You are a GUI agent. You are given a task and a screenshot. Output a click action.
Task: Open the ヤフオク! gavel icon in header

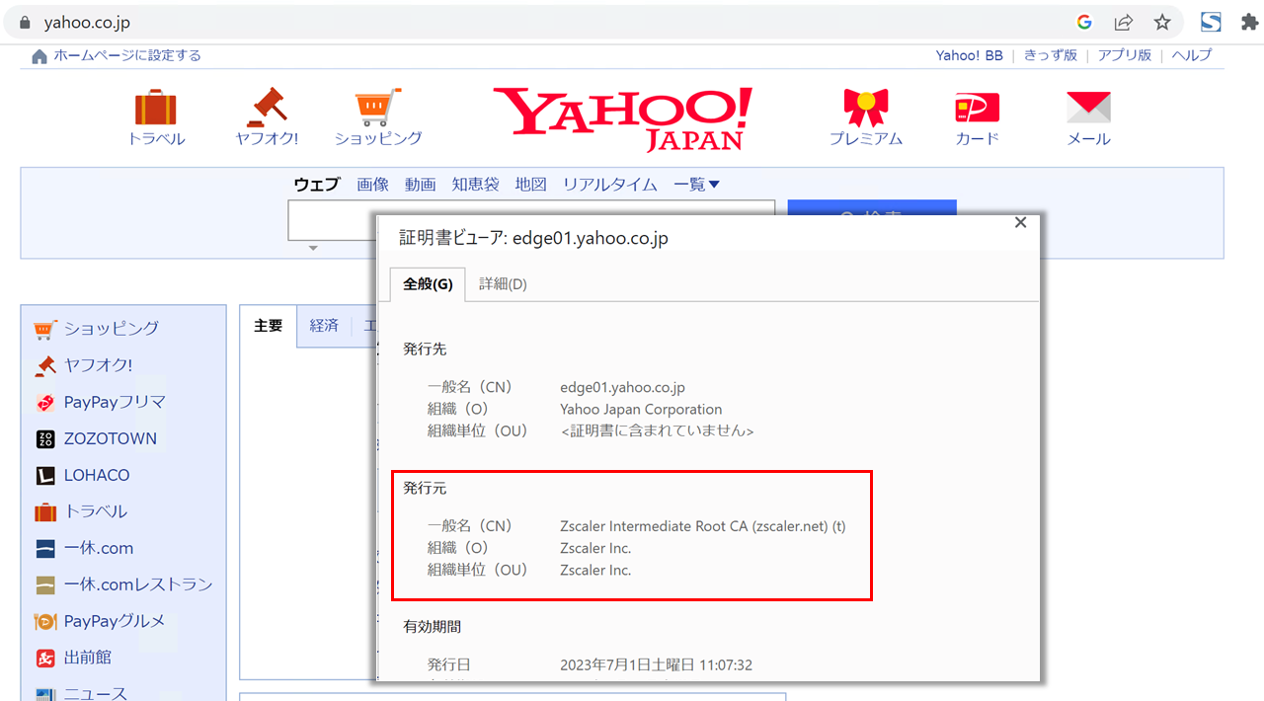pyautogui.click(x=267, y=107)
